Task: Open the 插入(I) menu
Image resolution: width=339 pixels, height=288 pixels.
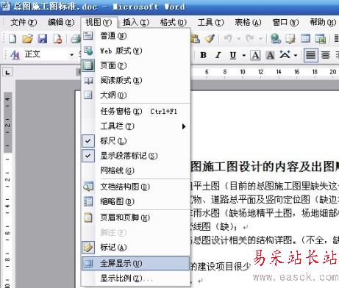Action: (136, 23)
